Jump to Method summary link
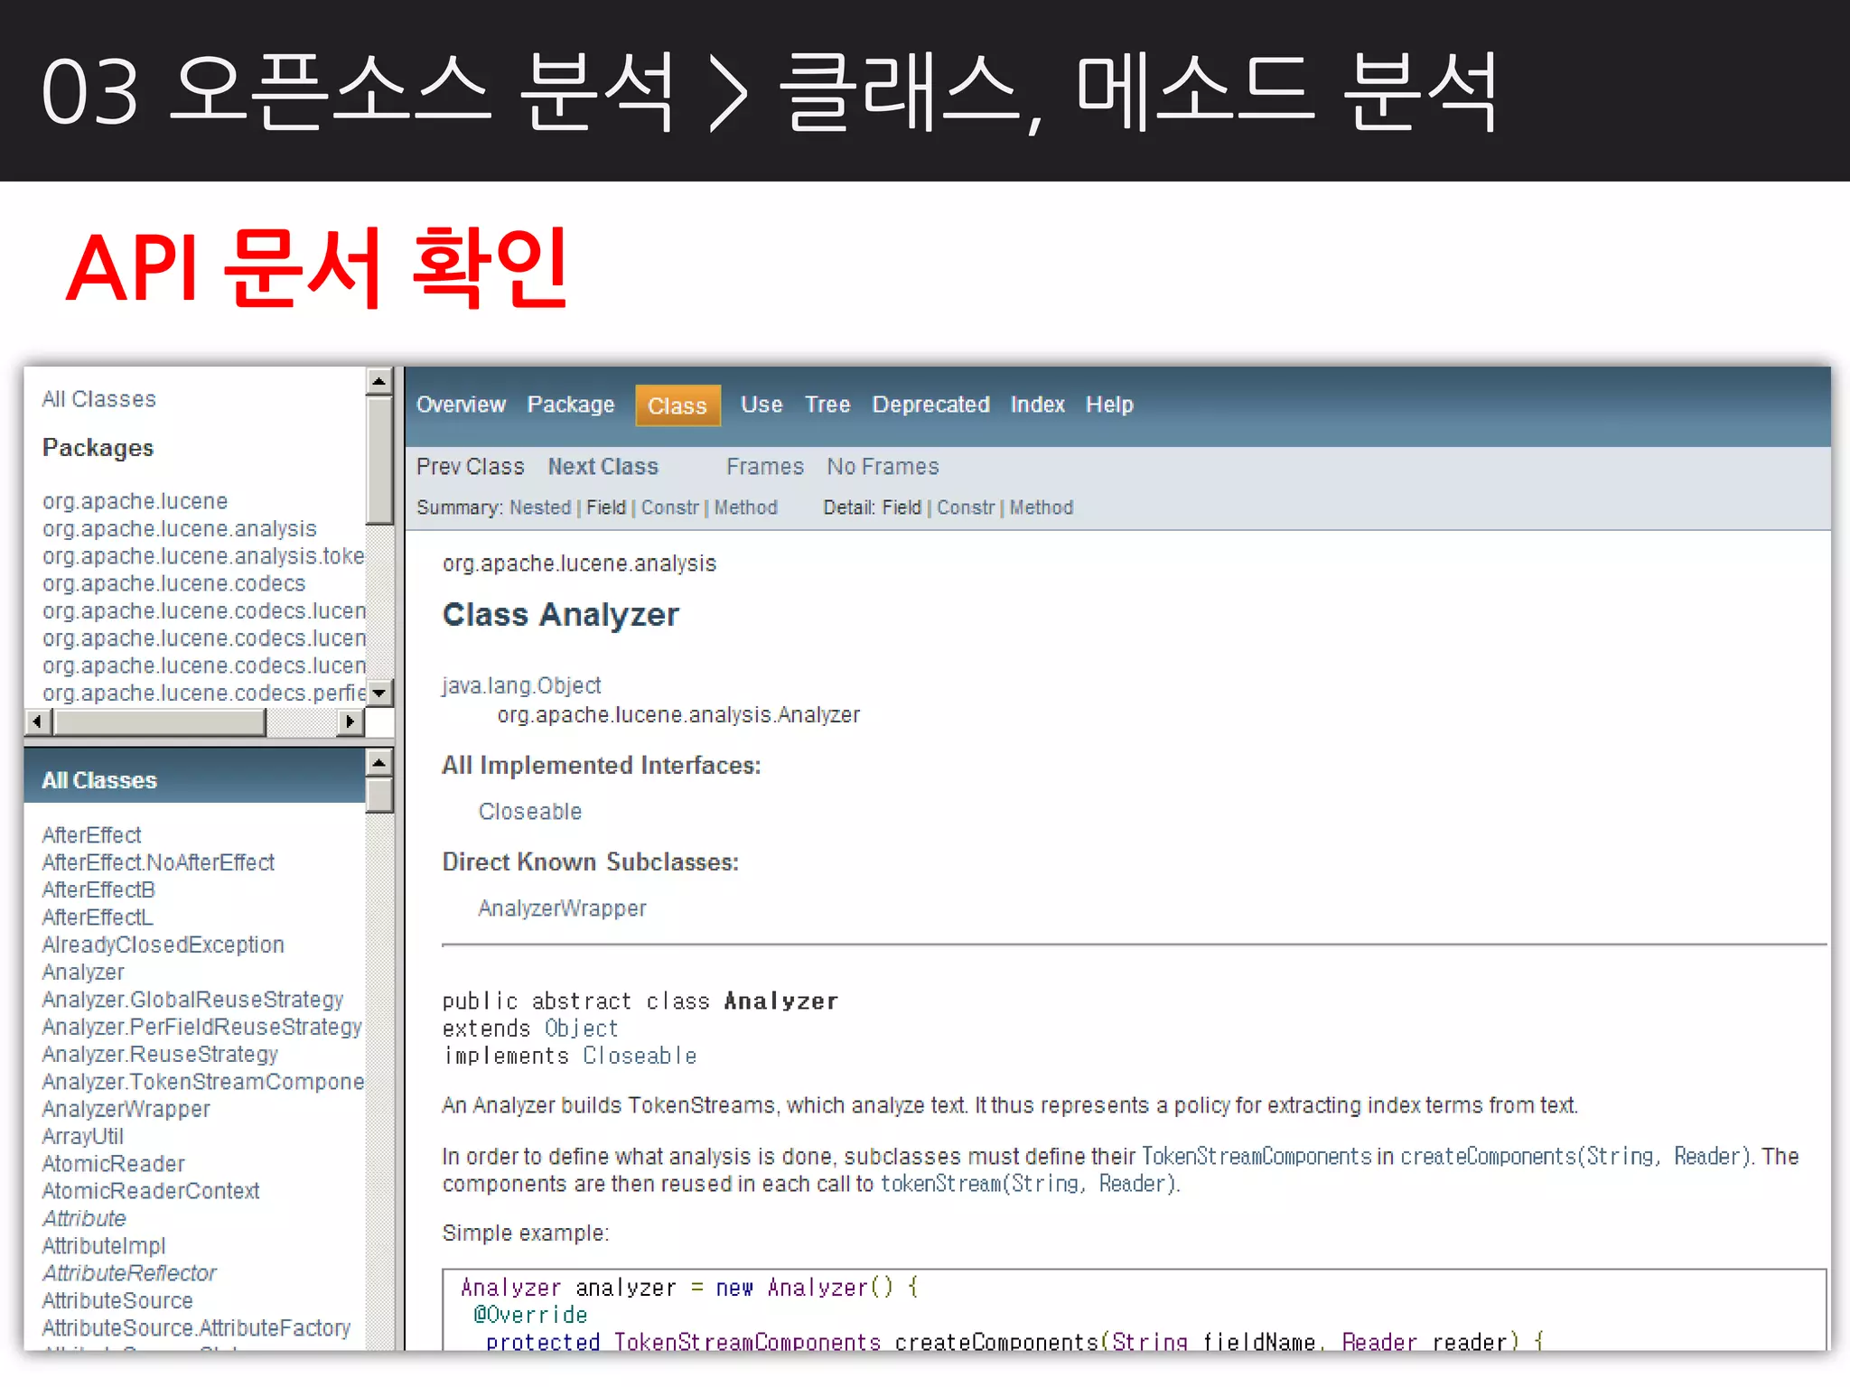This screenshot has height=1387, width=1850. [746, 507]
